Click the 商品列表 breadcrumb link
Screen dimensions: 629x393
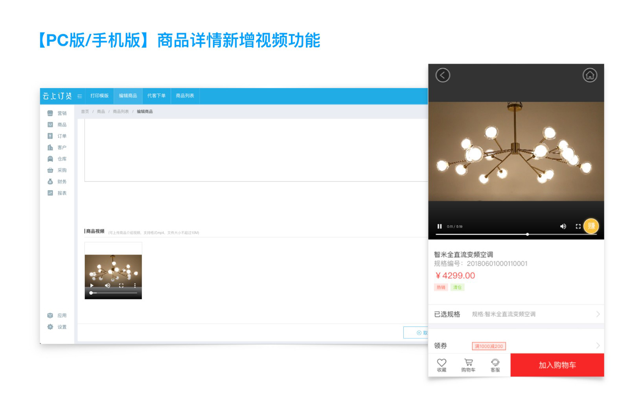121,112
